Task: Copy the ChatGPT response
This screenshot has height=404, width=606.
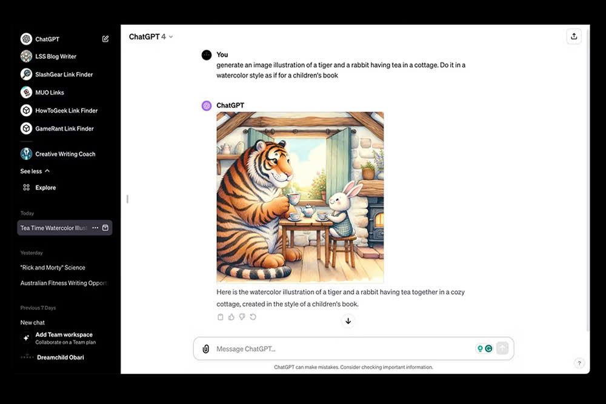Action: (221, 317)
